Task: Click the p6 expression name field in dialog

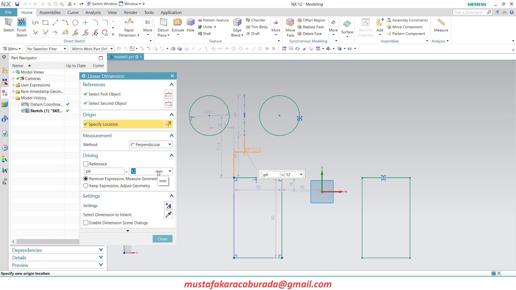Action: coord(104,171)
